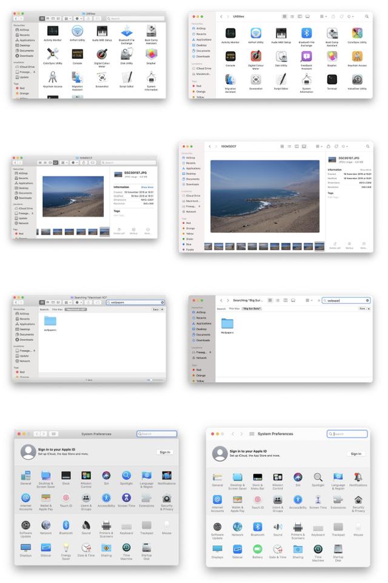Select Applications in right Utilities window sidebar

pyautogui.click(x=202, y=39)
